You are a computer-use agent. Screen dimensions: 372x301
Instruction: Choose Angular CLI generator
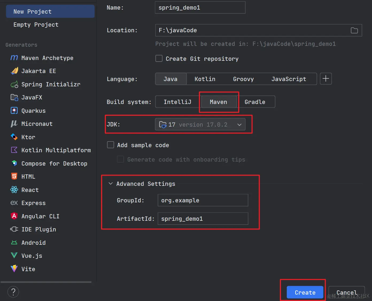40,216
